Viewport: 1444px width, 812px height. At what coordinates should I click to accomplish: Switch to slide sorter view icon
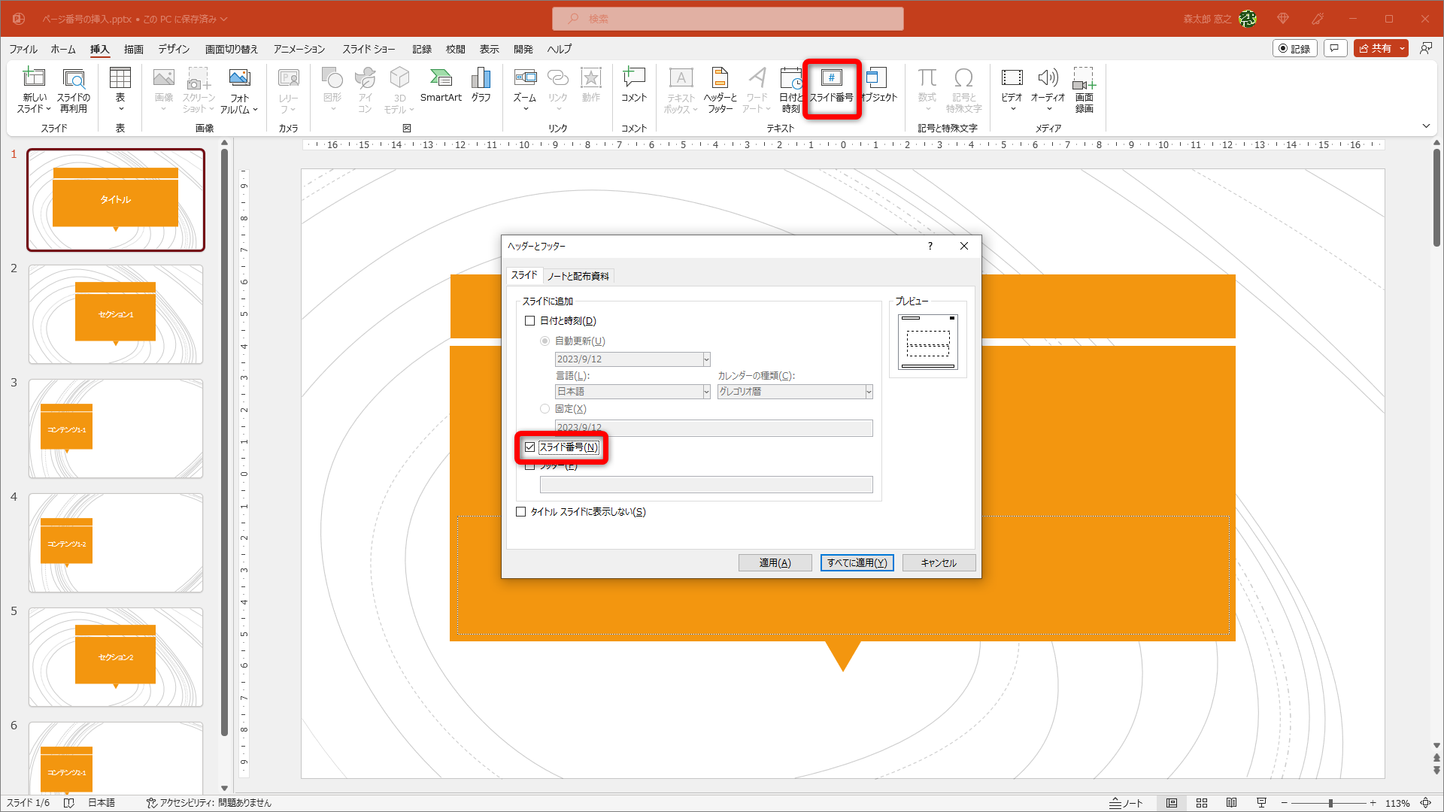1202,803
